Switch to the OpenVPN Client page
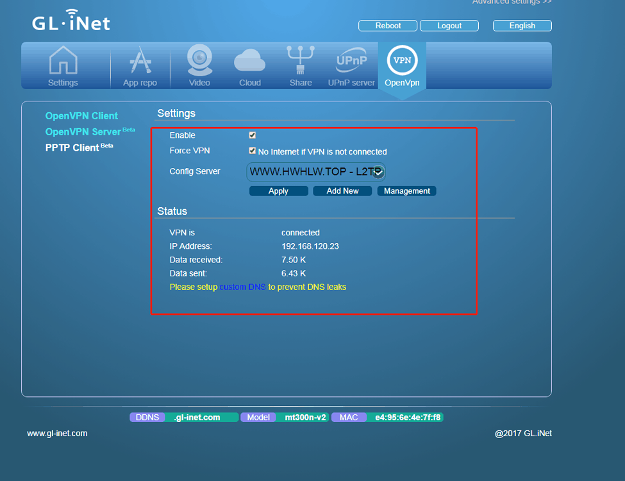This screenshot has width=625, height=481. (81, 115)
